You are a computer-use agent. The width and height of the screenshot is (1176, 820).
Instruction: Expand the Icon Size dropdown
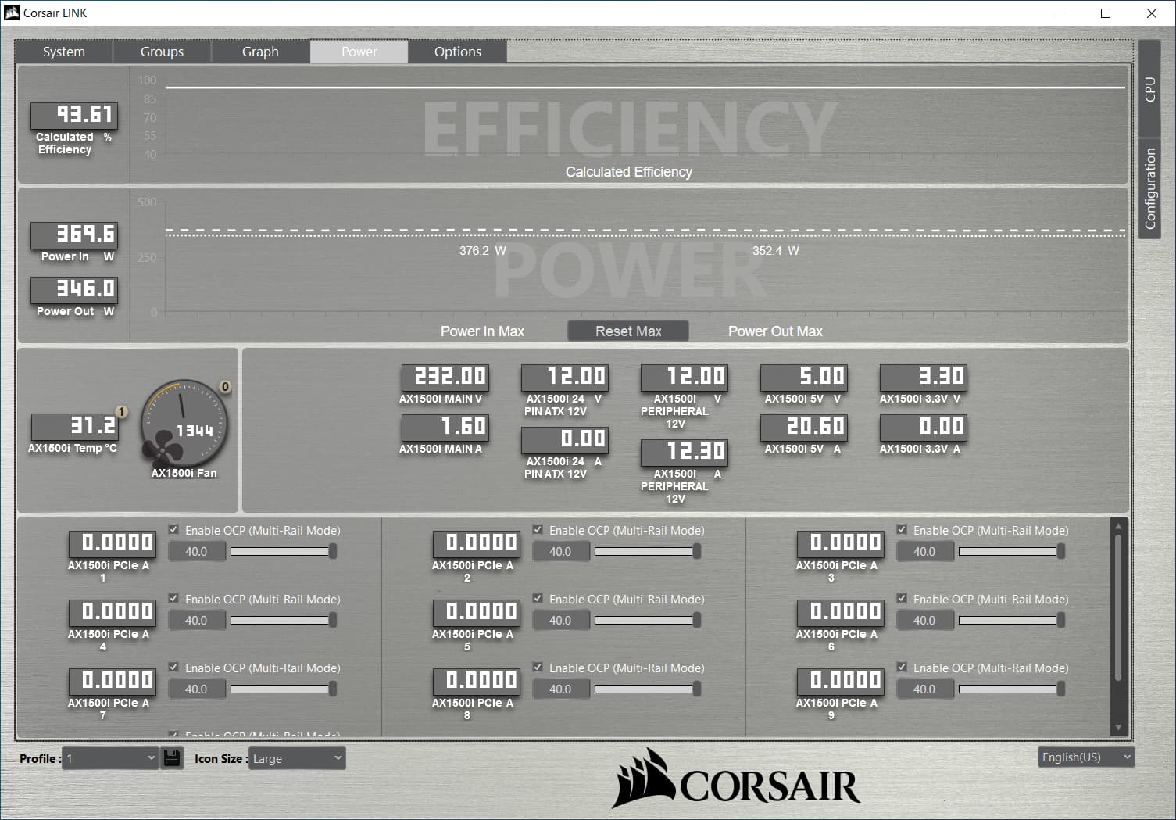297,758
